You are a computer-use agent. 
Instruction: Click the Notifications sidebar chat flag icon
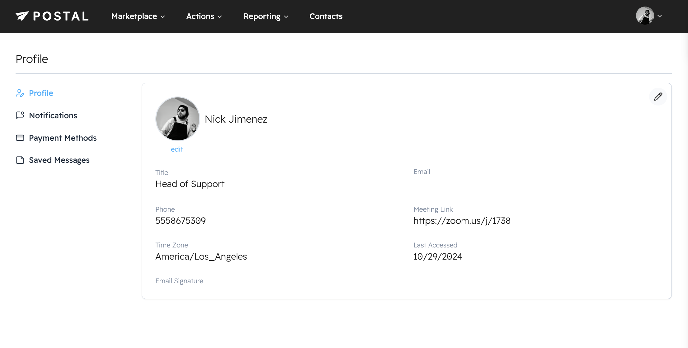tap(20, 115)
